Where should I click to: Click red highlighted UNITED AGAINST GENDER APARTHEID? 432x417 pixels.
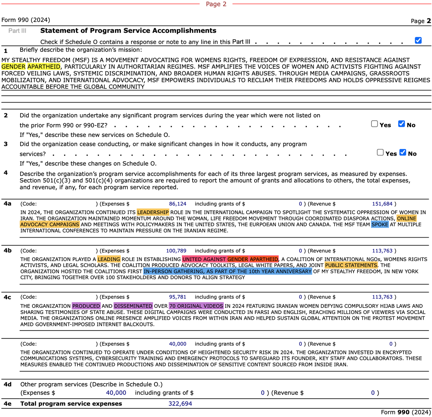[x=230, y=259]
